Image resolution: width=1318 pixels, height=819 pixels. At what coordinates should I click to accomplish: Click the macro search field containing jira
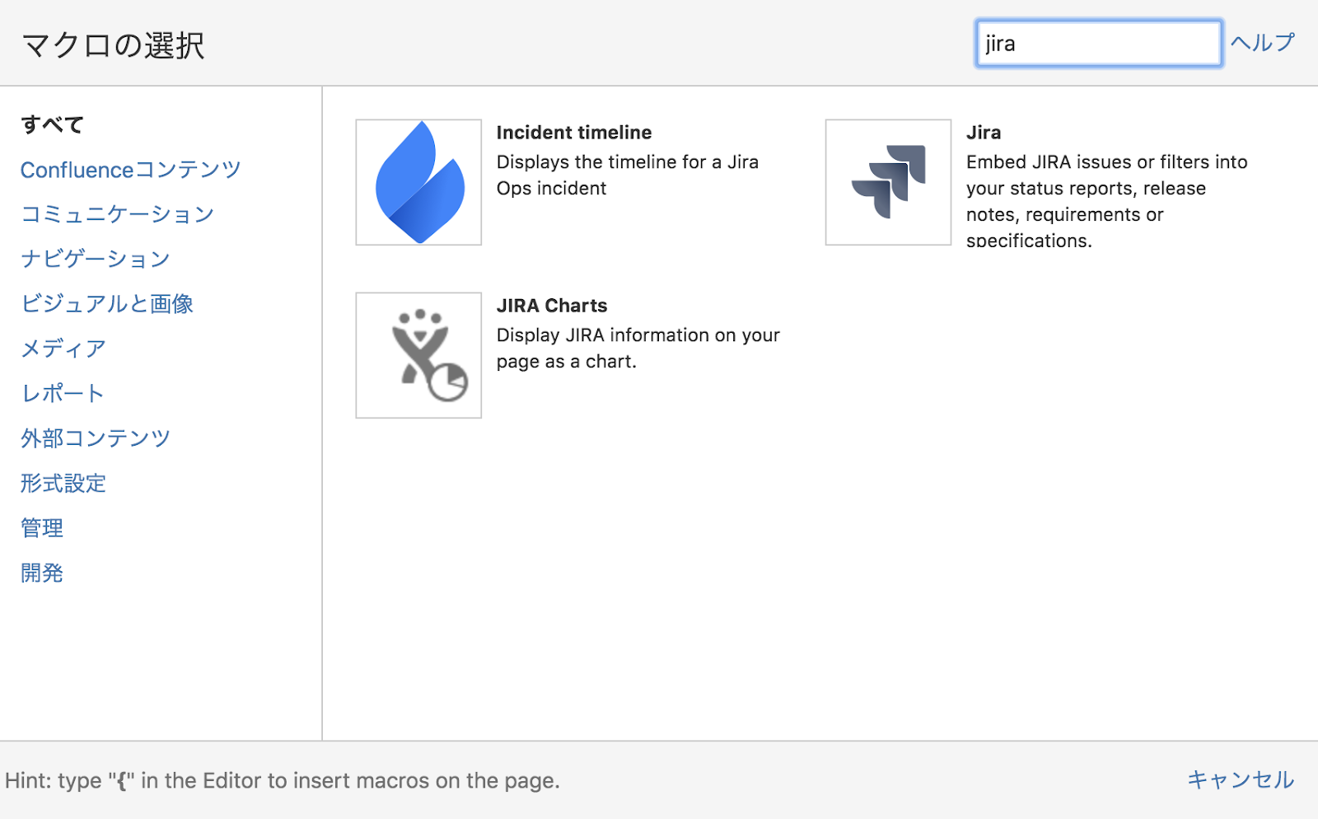click(1098, 44)
